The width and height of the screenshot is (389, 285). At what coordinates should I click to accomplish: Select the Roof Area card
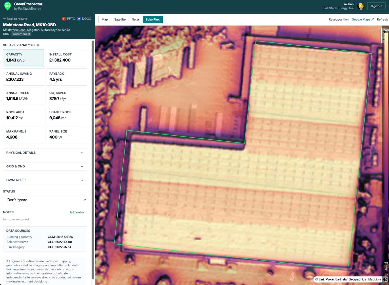tap(24, 116)
